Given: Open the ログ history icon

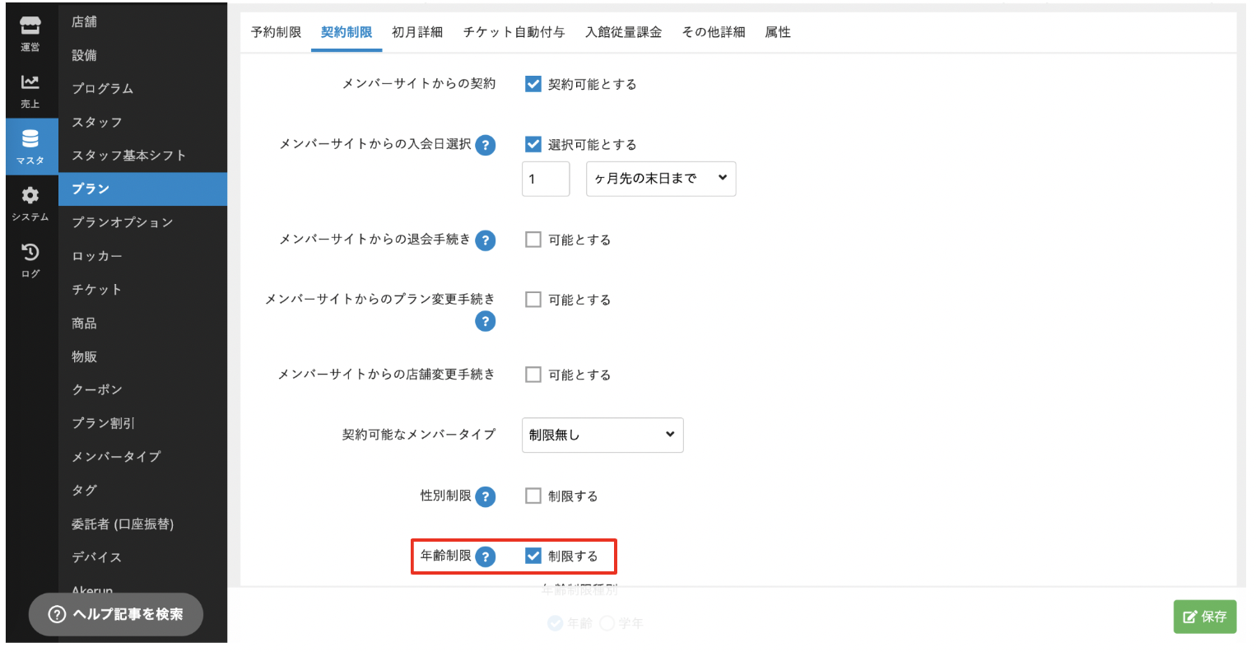Looking at the screenshot, I should click(x=30, y=259).
